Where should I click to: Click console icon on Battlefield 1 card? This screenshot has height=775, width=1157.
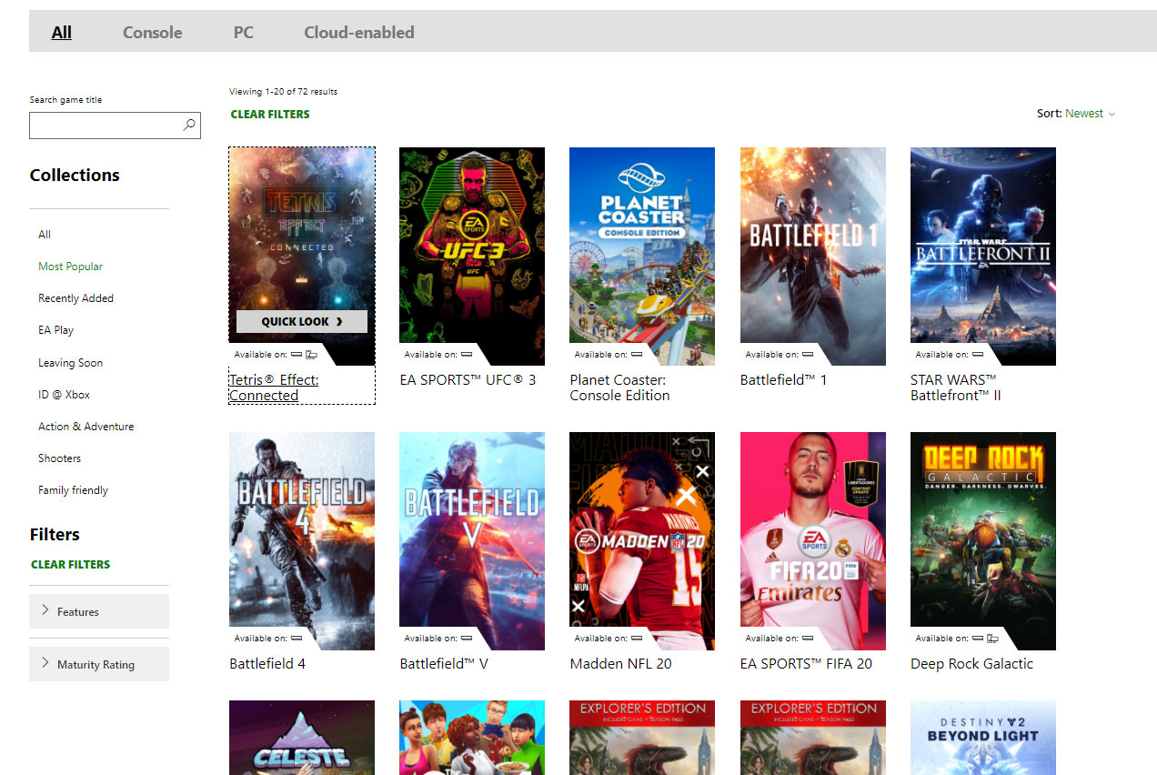tap(808, 355)
